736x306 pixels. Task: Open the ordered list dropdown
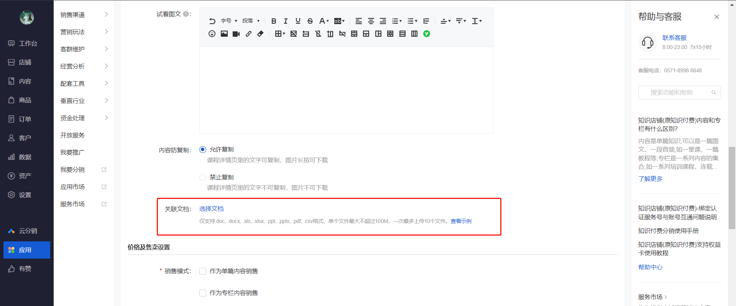click(x=397, y=21)
